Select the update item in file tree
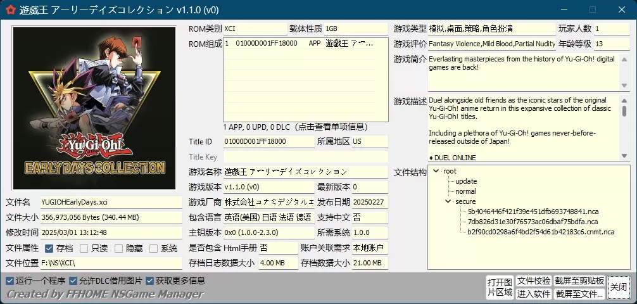Image resolution: width=637 pixels, height=304 pixels. coord(466,181)
